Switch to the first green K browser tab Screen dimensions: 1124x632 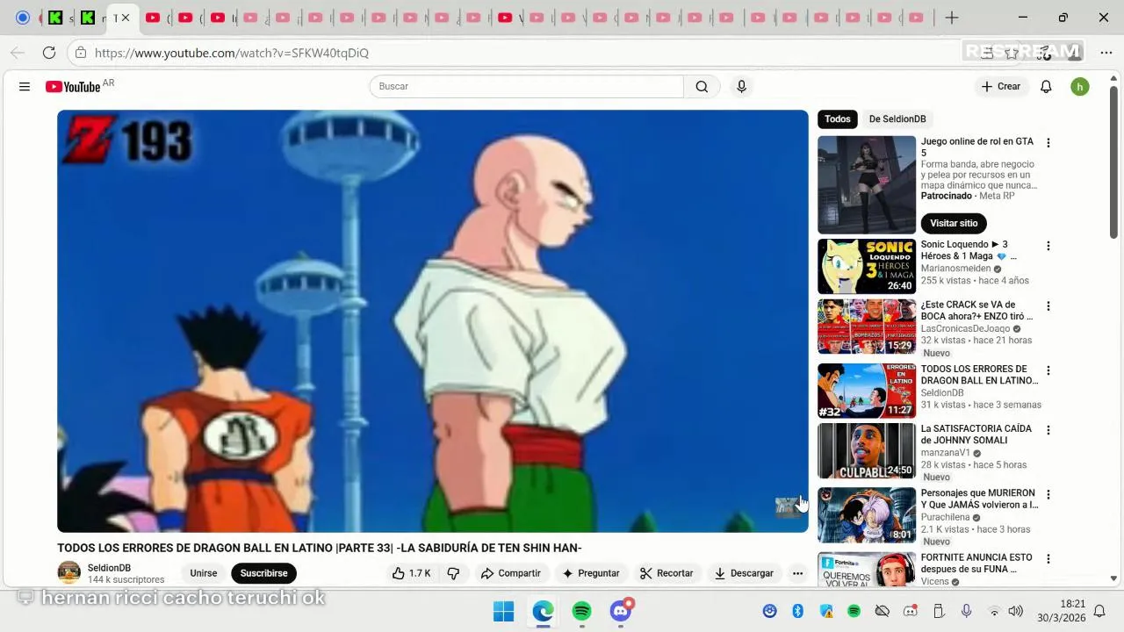55,18
